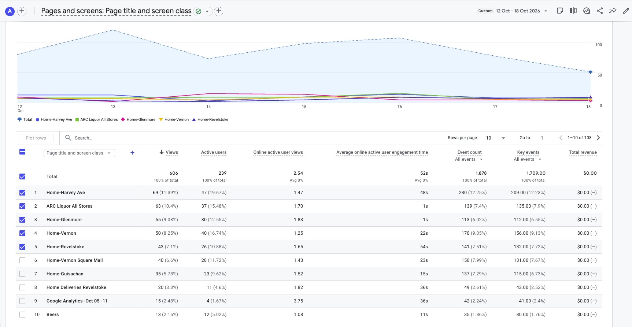The width and height of the screenshot is (632, 327).
Task: Open the date range dropdown
Action: coord(513,11)
